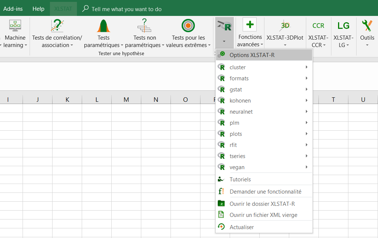Click the XLSTAT-LG icon
This screenshot has width=378, height=238.
[343, 26]
